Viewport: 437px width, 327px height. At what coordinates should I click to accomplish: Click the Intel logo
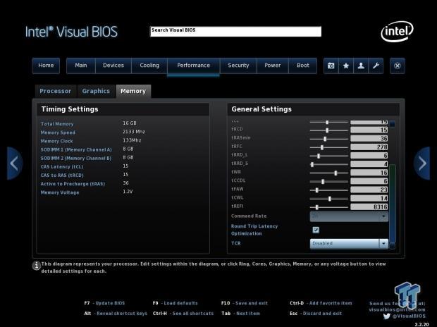[x=397, y=32]
